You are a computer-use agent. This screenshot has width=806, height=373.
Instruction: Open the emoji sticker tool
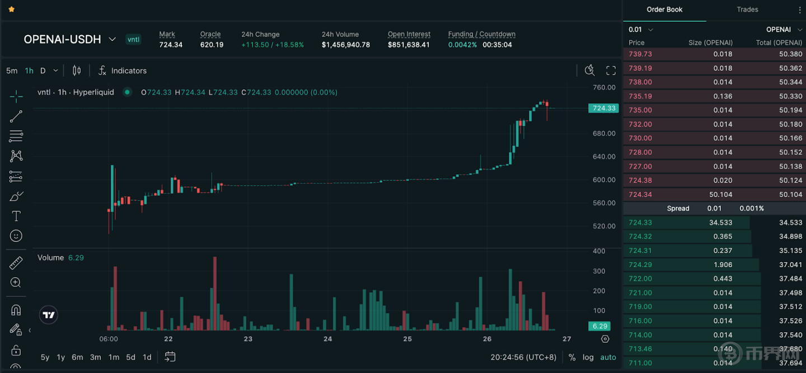[x=16, y=236]
